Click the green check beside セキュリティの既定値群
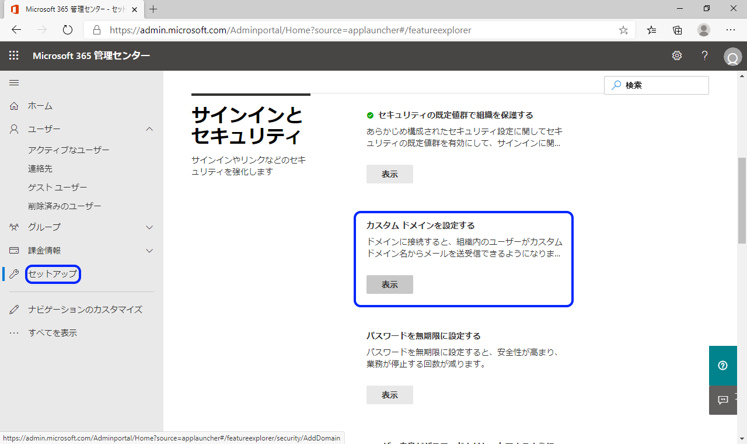Image resolution: width=747 pixels, height=444 pixels. pyautogui.click(x=370, y=115)
